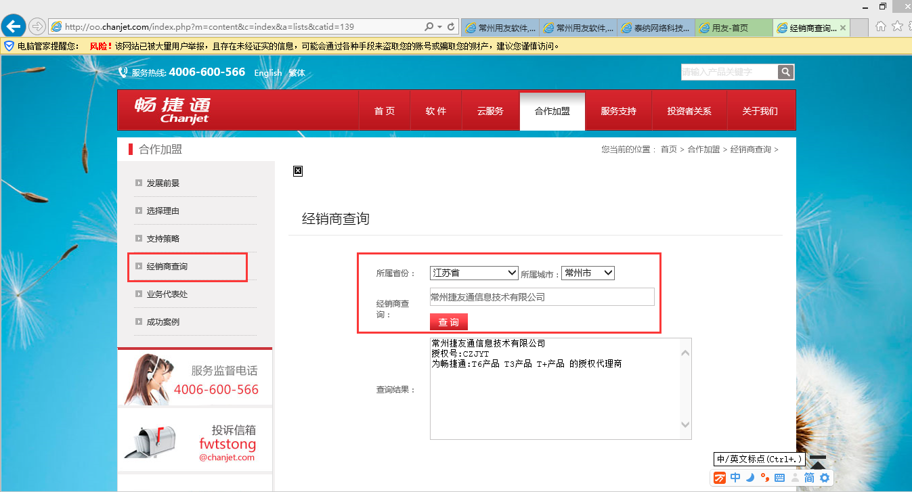Toggle the 中 Chinese/English mode icon
This screenshot has height=492, width=912.
coord(735,478)
